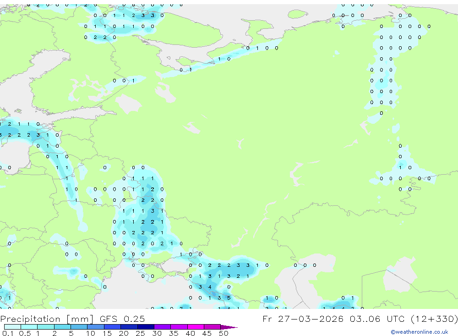Click the '10' legend scale label
The height and width of the screenshot is (336, 458).
pos(91,333)
